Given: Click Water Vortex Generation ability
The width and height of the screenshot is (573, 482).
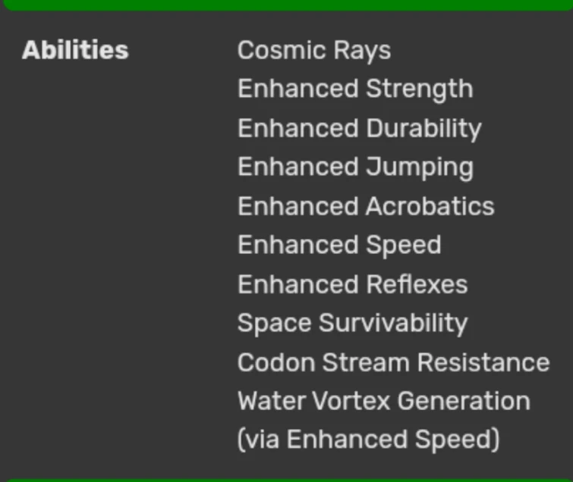Looking at the screenshot, I should click(384, 402).
